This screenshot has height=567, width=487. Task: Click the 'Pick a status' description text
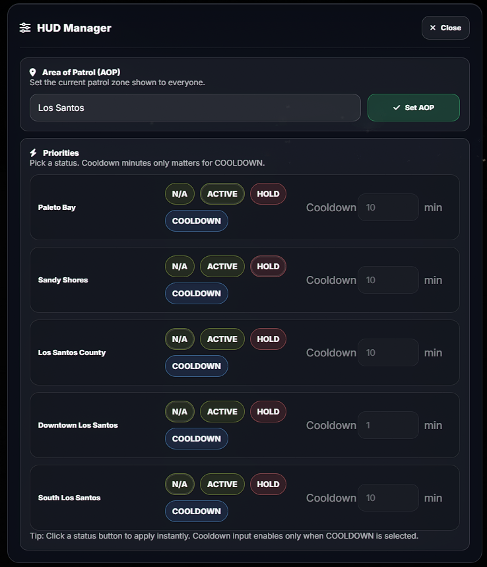click(x=147, y=163)
